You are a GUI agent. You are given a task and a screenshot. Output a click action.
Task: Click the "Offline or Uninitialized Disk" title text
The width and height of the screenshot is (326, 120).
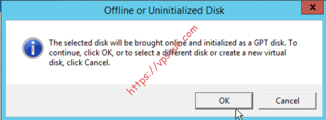[164, 11]
